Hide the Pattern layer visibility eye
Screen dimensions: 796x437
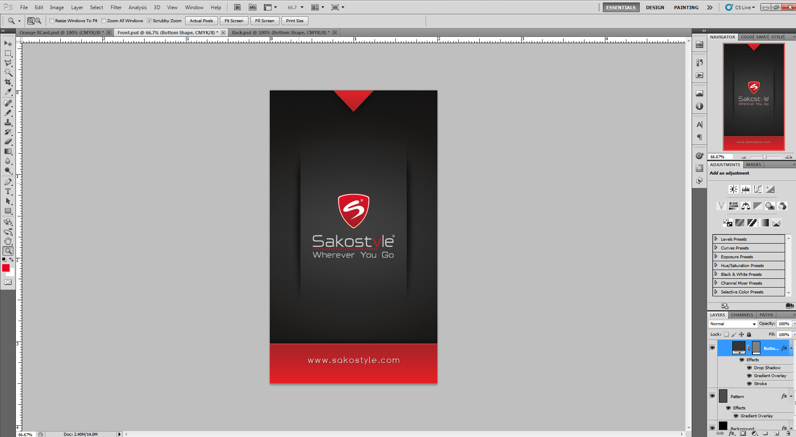[712, 396]
